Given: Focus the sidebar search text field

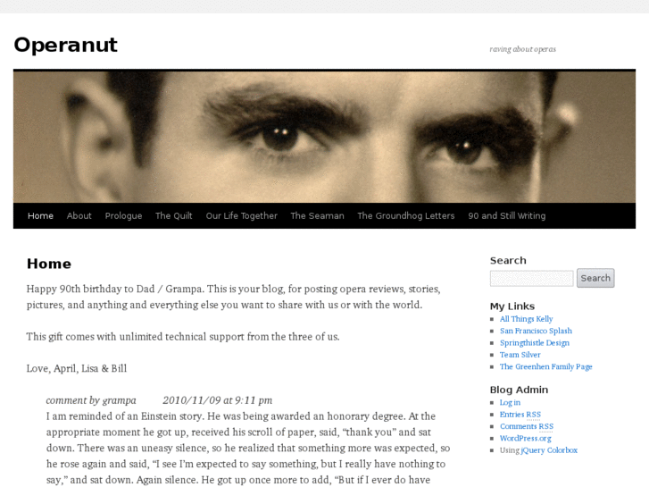Looking at the screenshot, I should tap(531, 278).
